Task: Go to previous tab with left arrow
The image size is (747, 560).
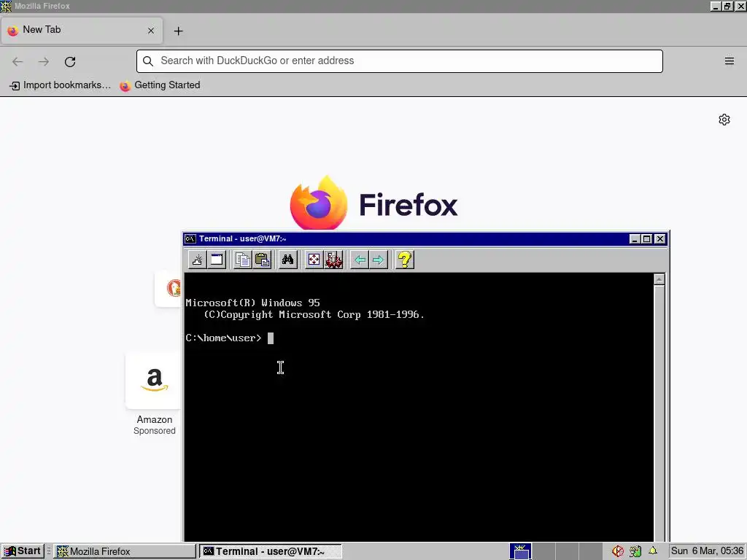Action: tap(360, 260)
